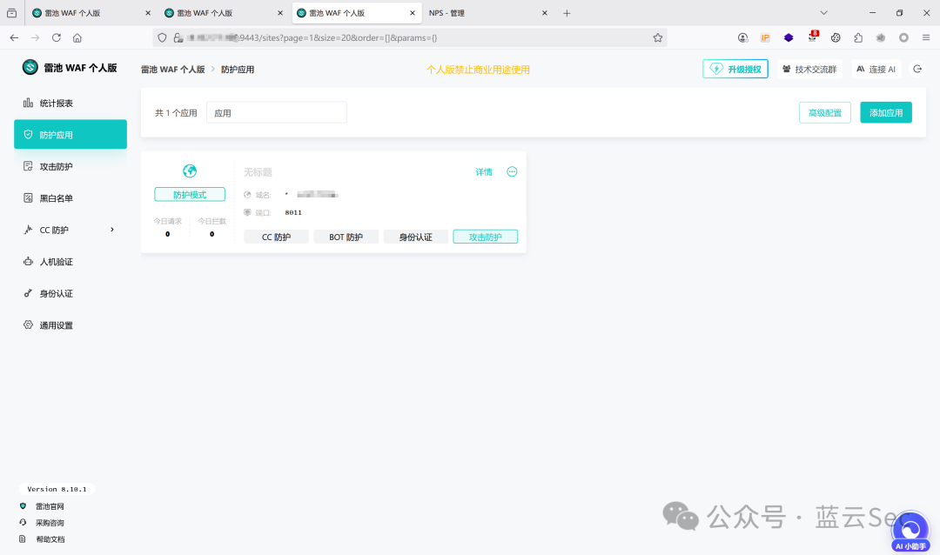The width and height of the screenshot is (940, 555).
Task: Reload the page
Action: pyautogui.click(x=57, y=37)
